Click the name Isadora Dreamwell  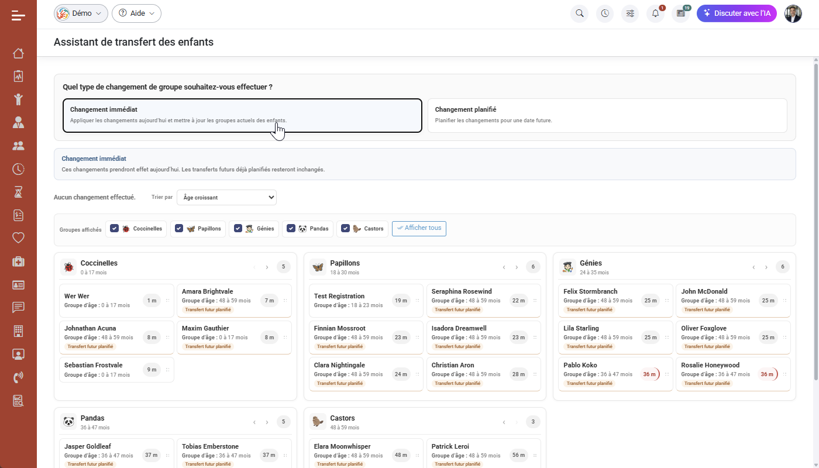point(459,329)
